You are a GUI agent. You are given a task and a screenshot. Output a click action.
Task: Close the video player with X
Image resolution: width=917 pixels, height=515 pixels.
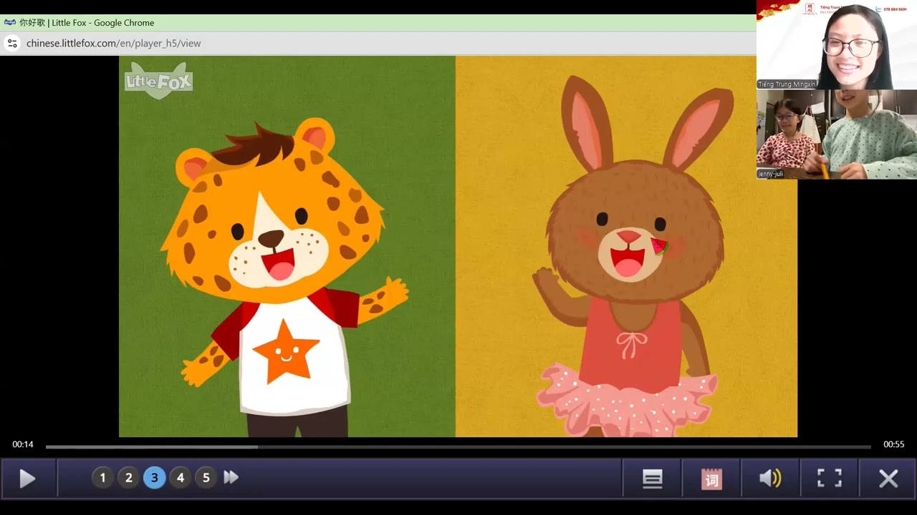(x=888, y=479)
